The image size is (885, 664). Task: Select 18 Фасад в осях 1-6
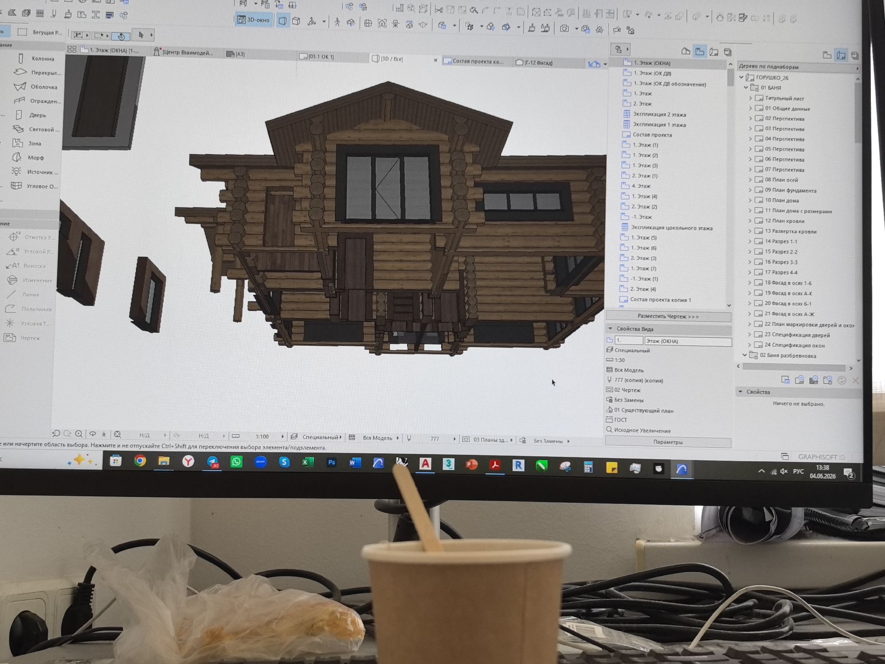pyautogui.click(x=788, y=282)
